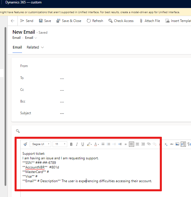This screenshot has width=191, height=197.
Task: Click the unlink icon
Action: pos(154,144)
